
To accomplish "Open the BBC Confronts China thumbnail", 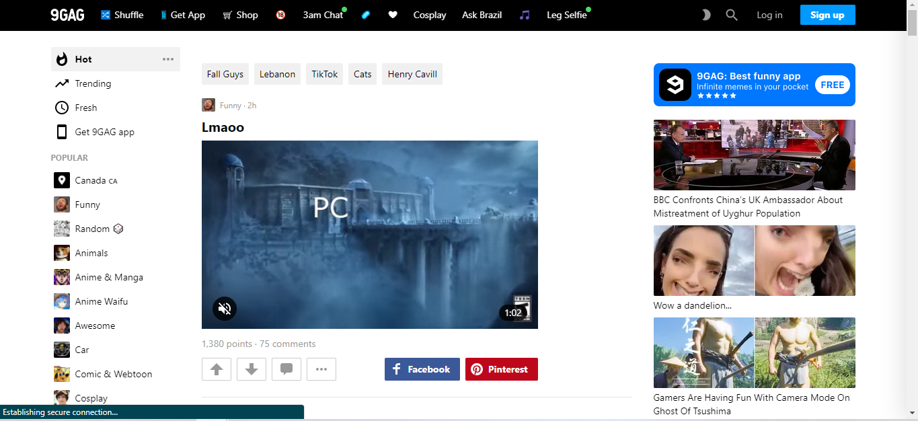I will point(755,155).
